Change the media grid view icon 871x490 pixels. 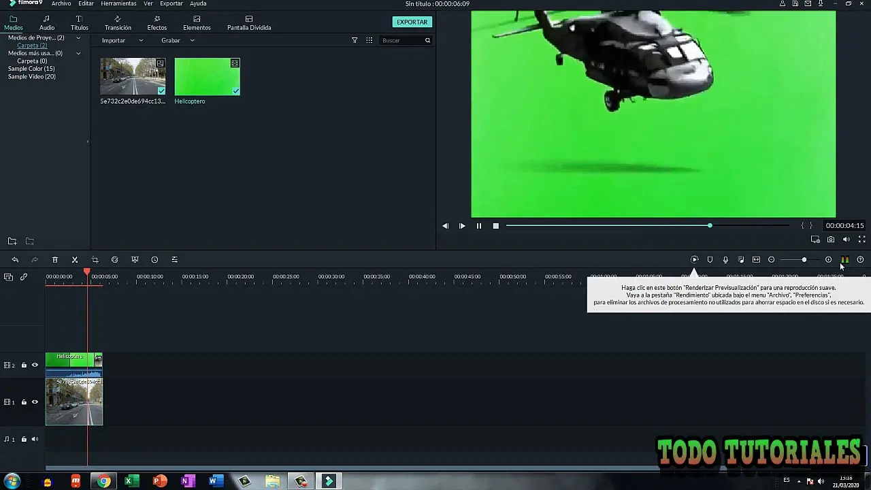click(x=369, y=41)
